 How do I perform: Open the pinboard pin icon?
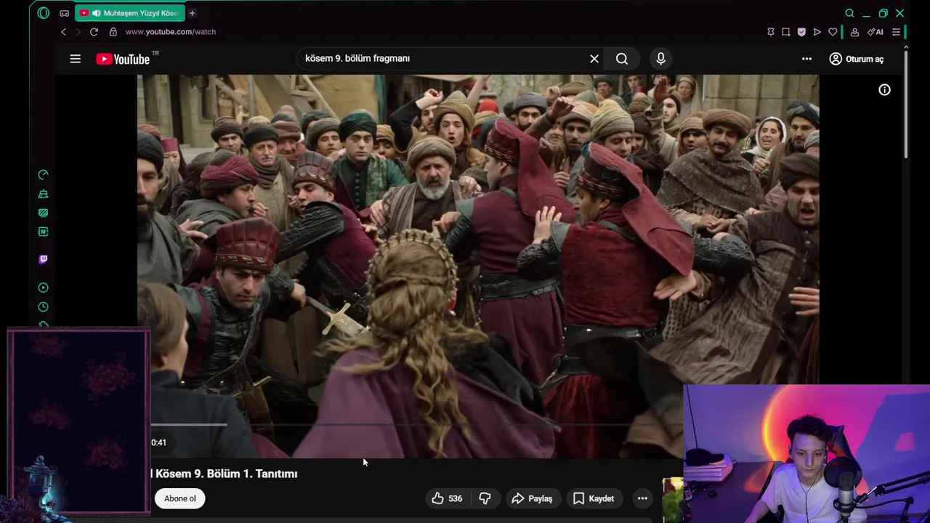[771, 32]
